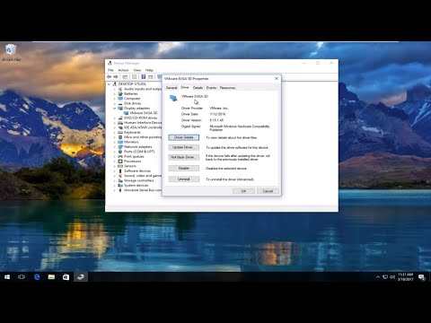Click the Computer category icon
The width and height of the screenshot is (431, 323).
pyautogui.click(x=120, y=99)
